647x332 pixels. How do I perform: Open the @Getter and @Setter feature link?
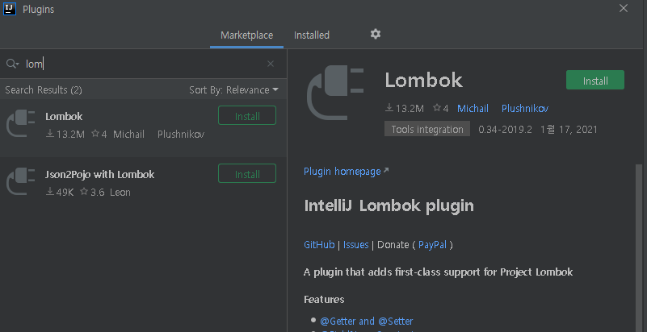pos(367,321)
